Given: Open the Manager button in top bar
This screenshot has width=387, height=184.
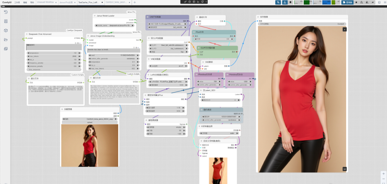Looking at the screenshot, I should click(348, 2).
